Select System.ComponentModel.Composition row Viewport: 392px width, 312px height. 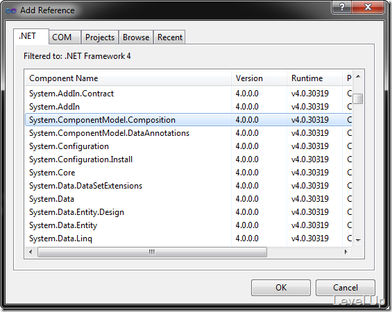pos(189,120)
